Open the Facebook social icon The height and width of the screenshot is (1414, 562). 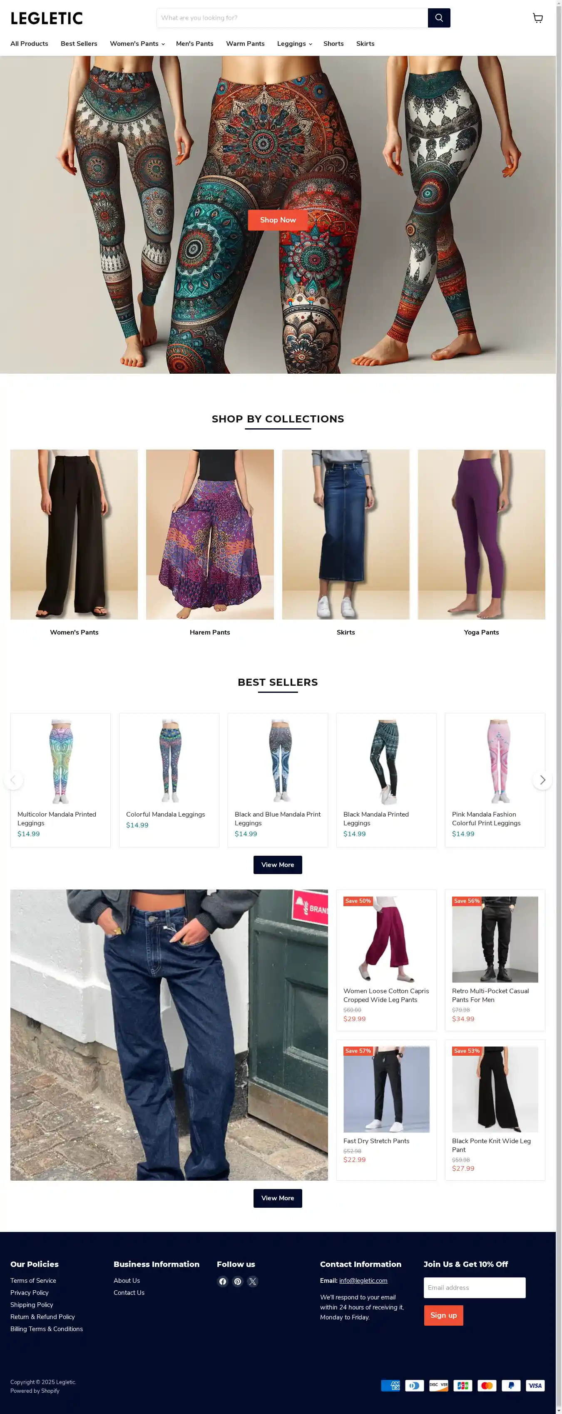click(x=223, y=1281)
